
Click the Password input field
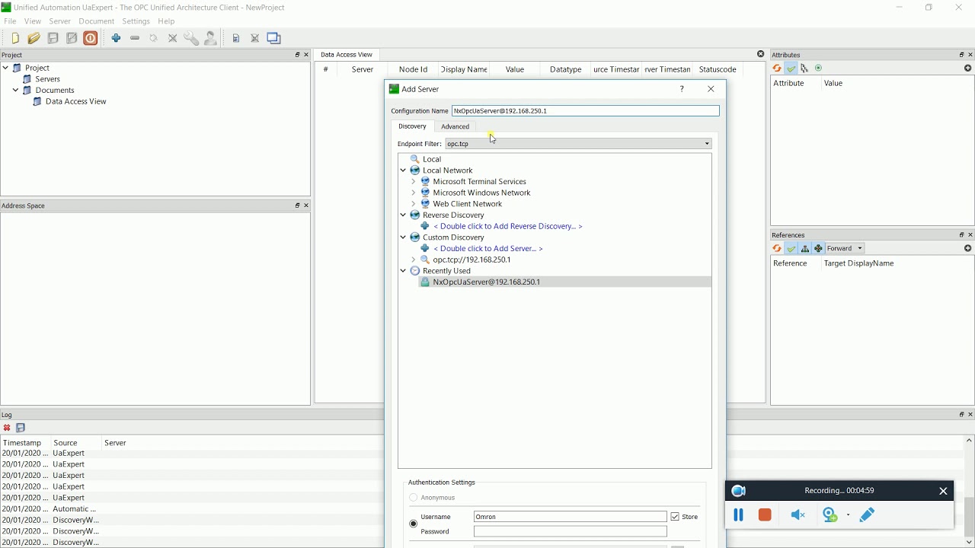(571, 532)
